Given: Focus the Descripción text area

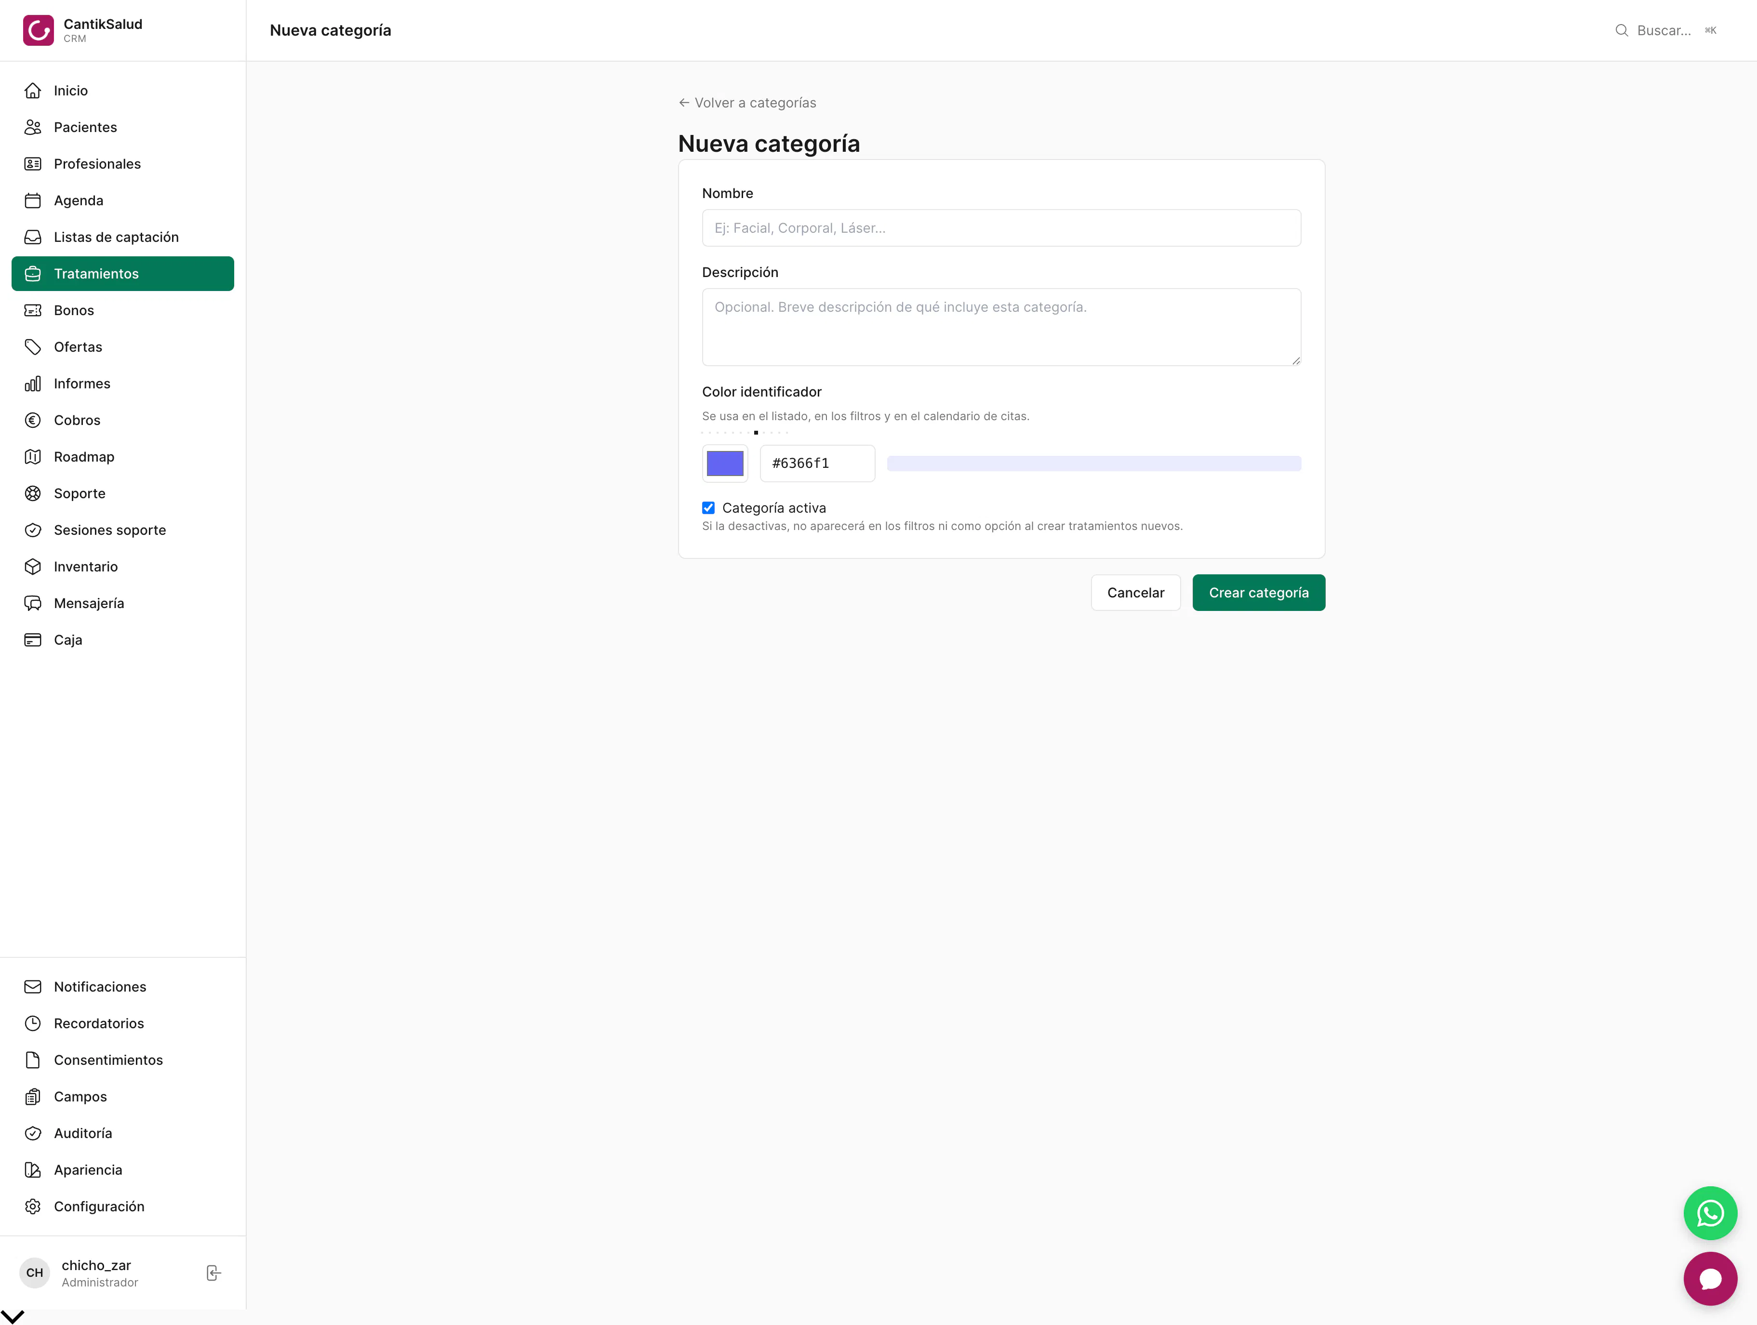Looking at the screenshot, I should tap(1001, 327).
